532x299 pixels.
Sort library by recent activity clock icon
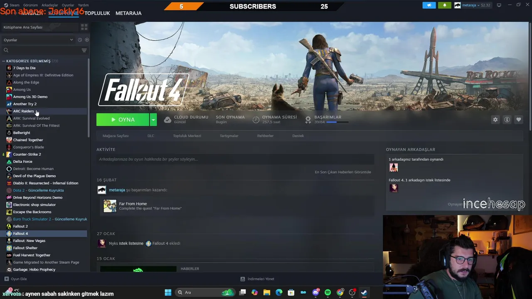click(80, 40)
